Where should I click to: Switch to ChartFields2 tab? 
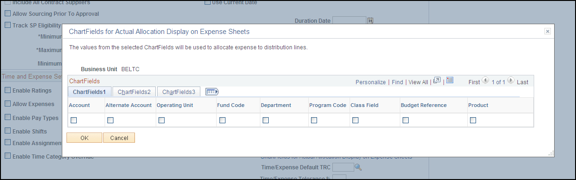[134, 92]
